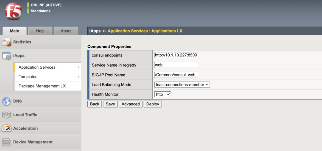Click the iApps gear window icon
Viewport: 322px width, 151px height.
7,56
